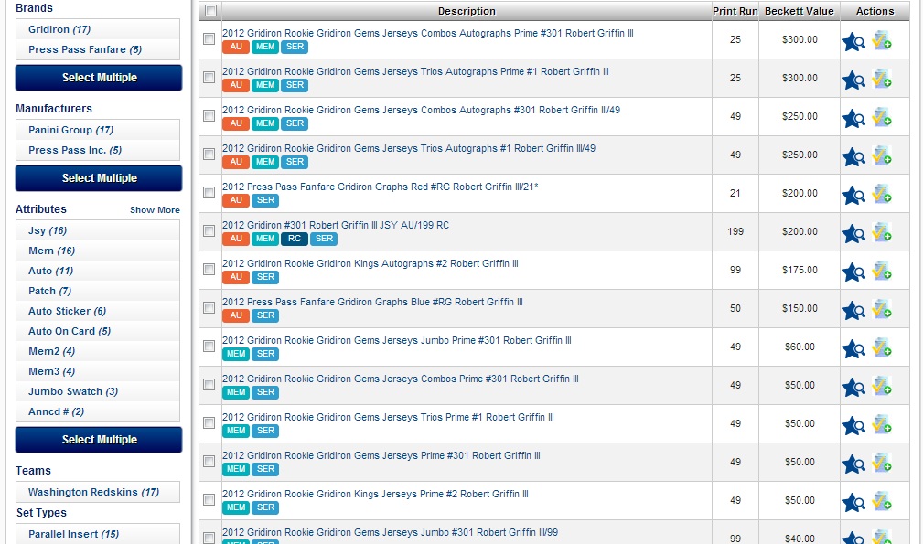Image resolution: width=923 pixels, height=544 pixels.
Task: Check the Gridiron Graphs Red #RG row
Action: tap(209, 192)
